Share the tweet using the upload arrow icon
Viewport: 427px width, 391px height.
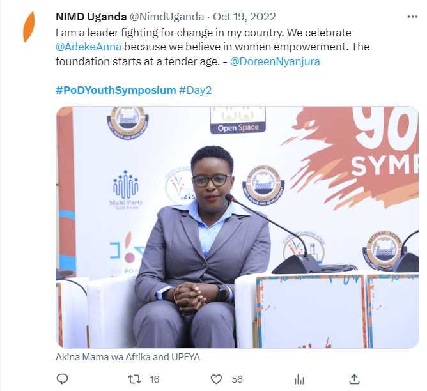(354, 379)
